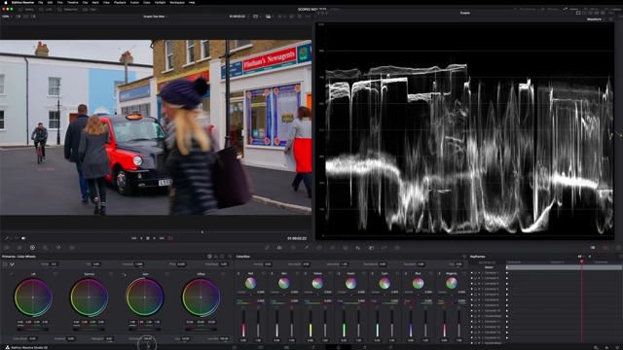Toggle the Magenta slice enable
This screenshot has height=350, width=623.
coord(439,273)
